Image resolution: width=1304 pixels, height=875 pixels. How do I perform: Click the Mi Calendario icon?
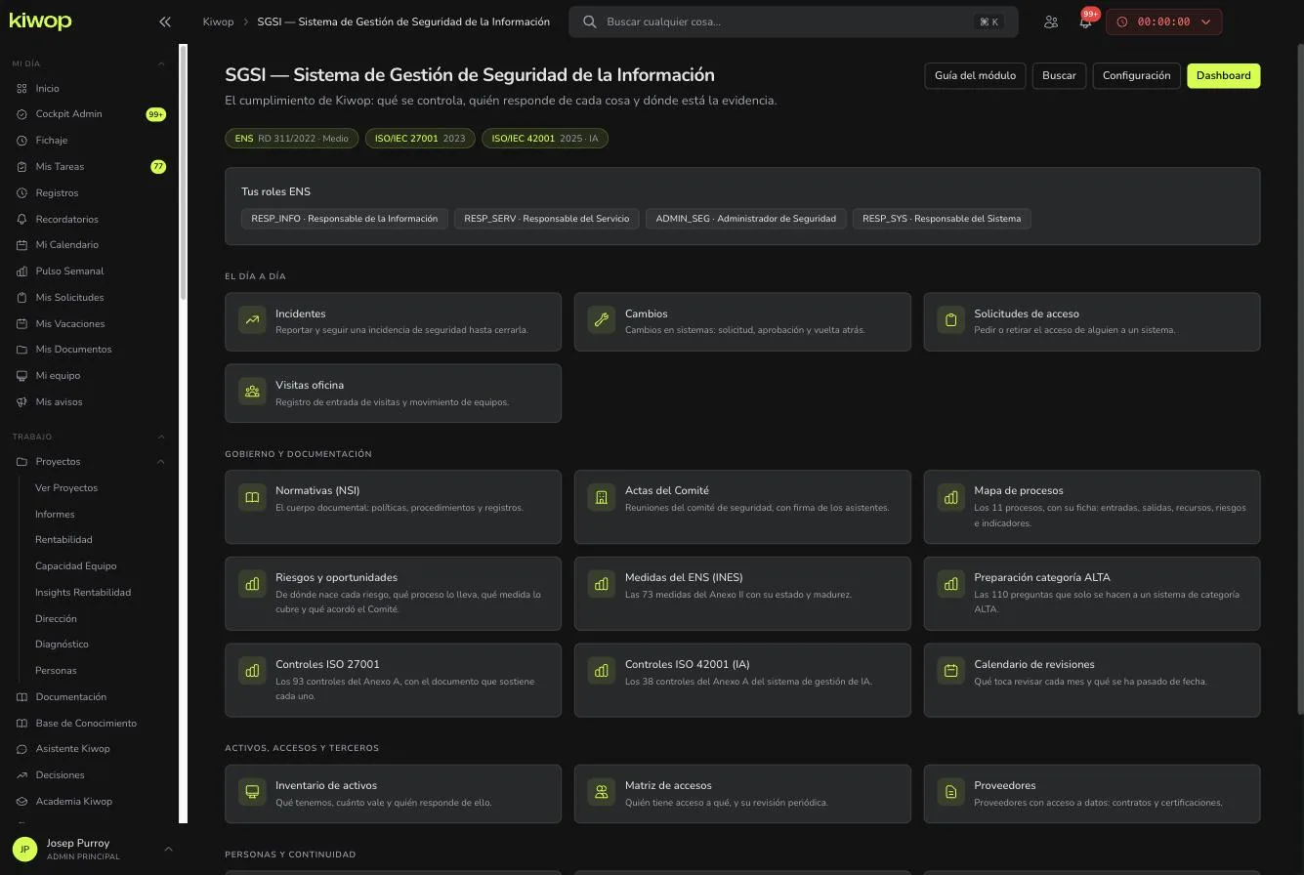pos(21,245)
